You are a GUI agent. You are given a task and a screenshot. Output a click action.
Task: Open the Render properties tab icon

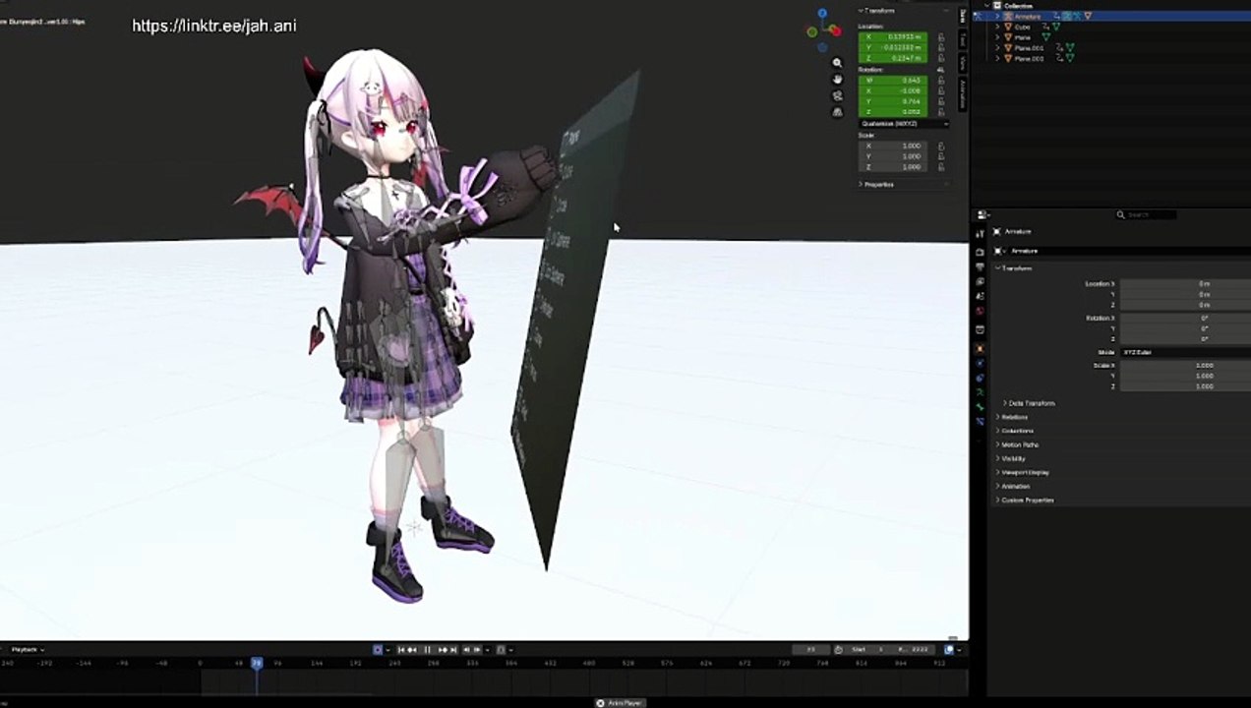coord(980,253)
